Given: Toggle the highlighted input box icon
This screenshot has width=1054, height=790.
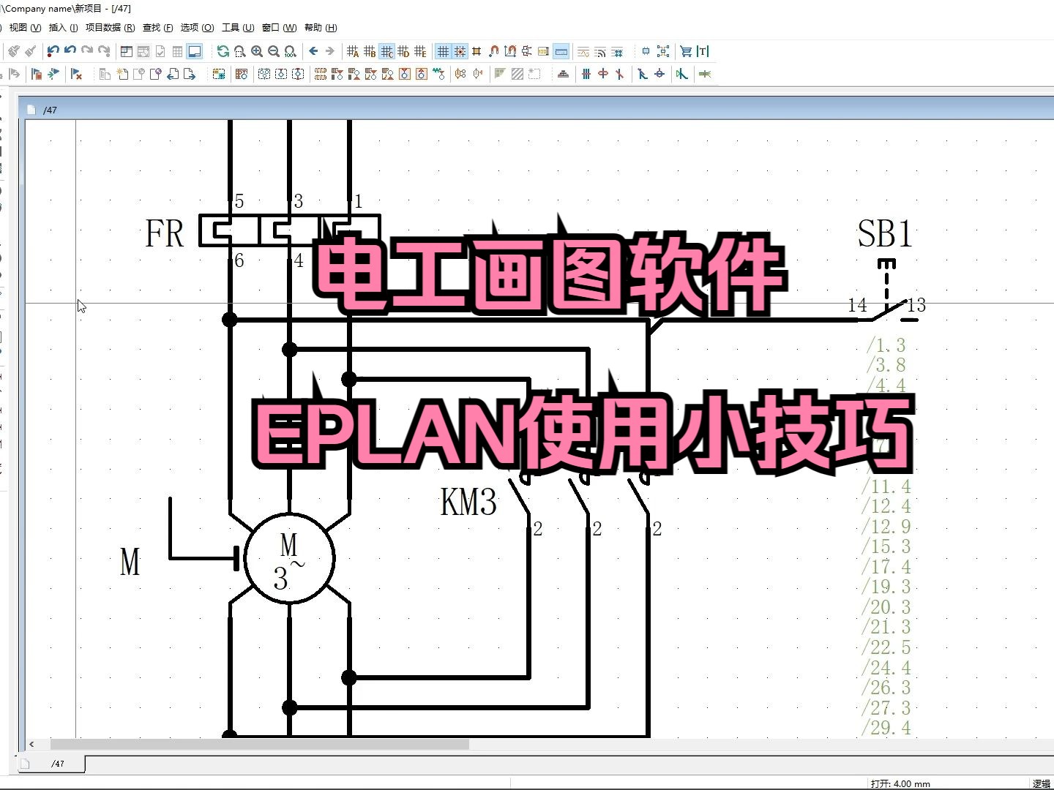Looking at the screenshot, I should [561, 51].
